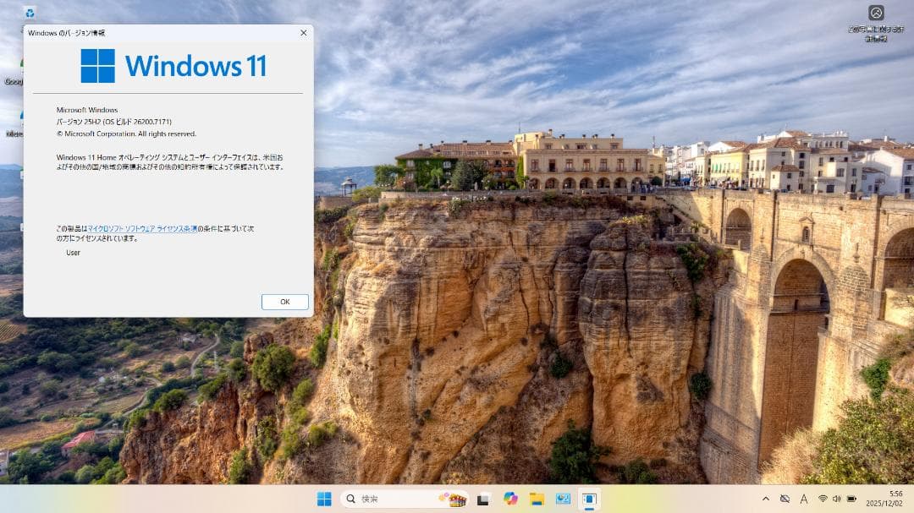The image size is (914, 513).
Task: Switch IME input mode via the A indicator
Action: 802,499
